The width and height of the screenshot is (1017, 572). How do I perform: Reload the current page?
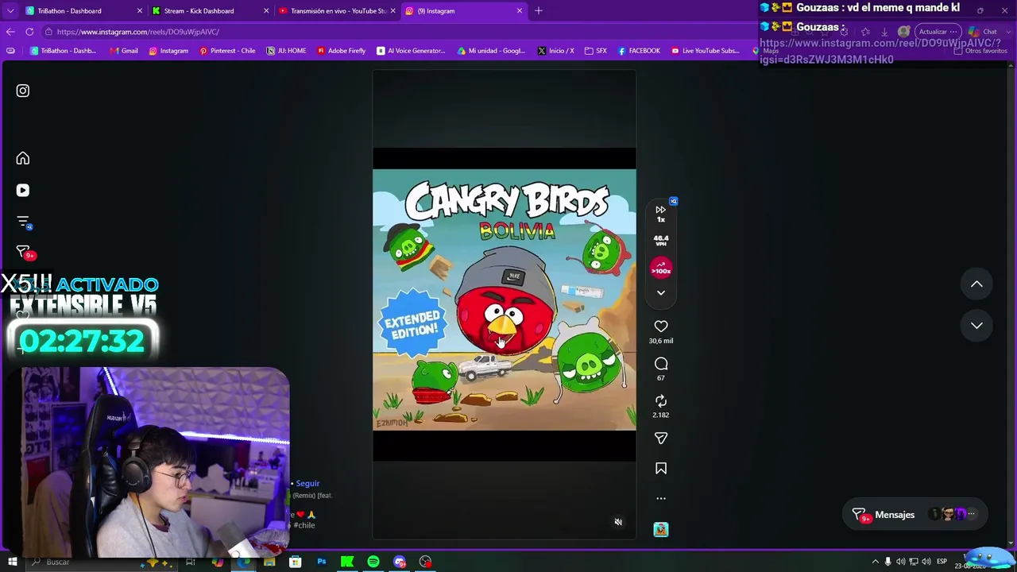(x=29, y=32)
